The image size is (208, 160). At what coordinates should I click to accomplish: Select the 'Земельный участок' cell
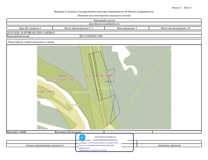point(104,20)
